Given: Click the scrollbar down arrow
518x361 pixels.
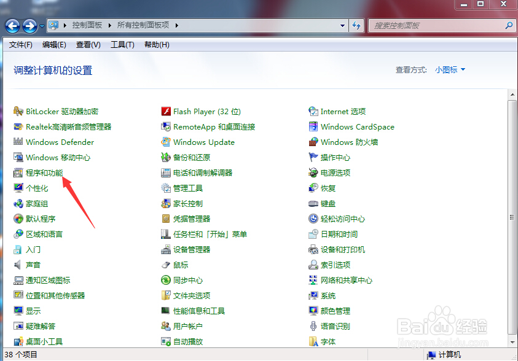Looking at the screenshot, I should pyautogui.click(x=512, y=342).
